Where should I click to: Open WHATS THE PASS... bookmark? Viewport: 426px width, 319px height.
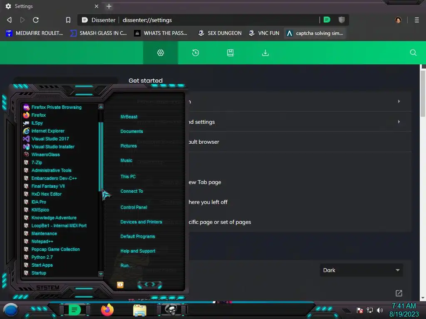pos(161,33)
